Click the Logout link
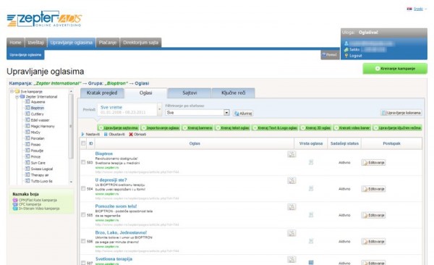This screenshot has height=265, width=434. point(355,56)
